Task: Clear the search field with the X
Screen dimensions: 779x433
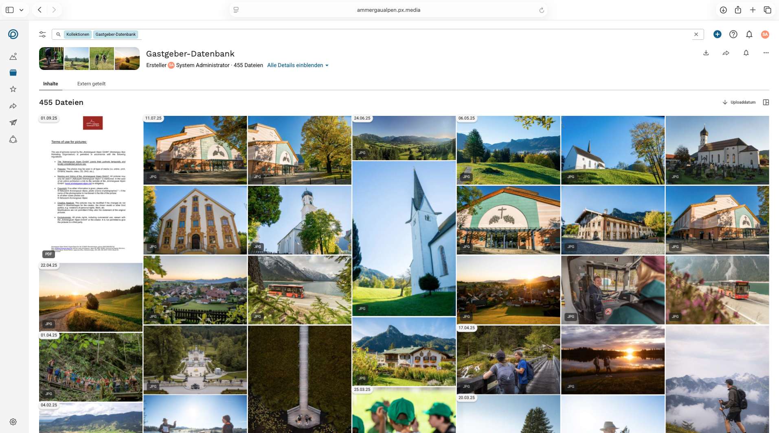Action: [x=696, y=35]
